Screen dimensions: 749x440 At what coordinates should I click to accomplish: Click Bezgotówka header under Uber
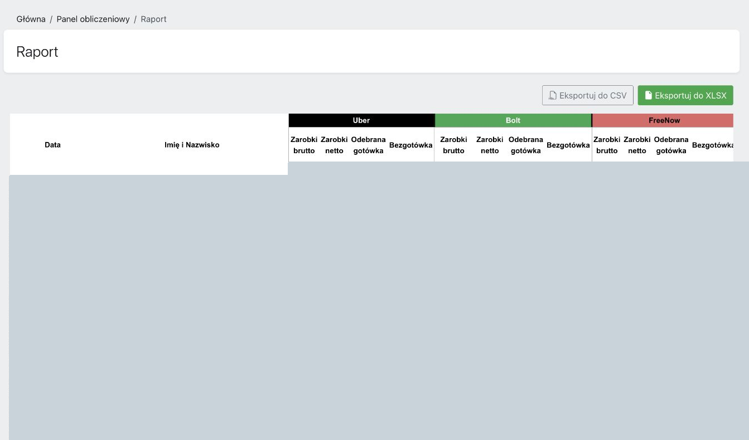coord(411,145)
